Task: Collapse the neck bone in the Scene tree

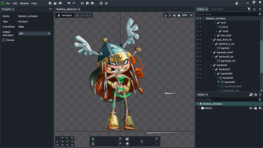Action: (215, 23)
